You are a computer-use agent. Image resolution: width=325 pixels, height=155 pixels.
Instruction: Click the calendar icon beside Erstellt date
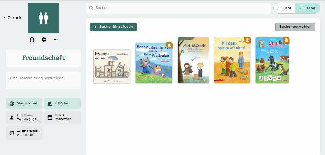[50, 118]
